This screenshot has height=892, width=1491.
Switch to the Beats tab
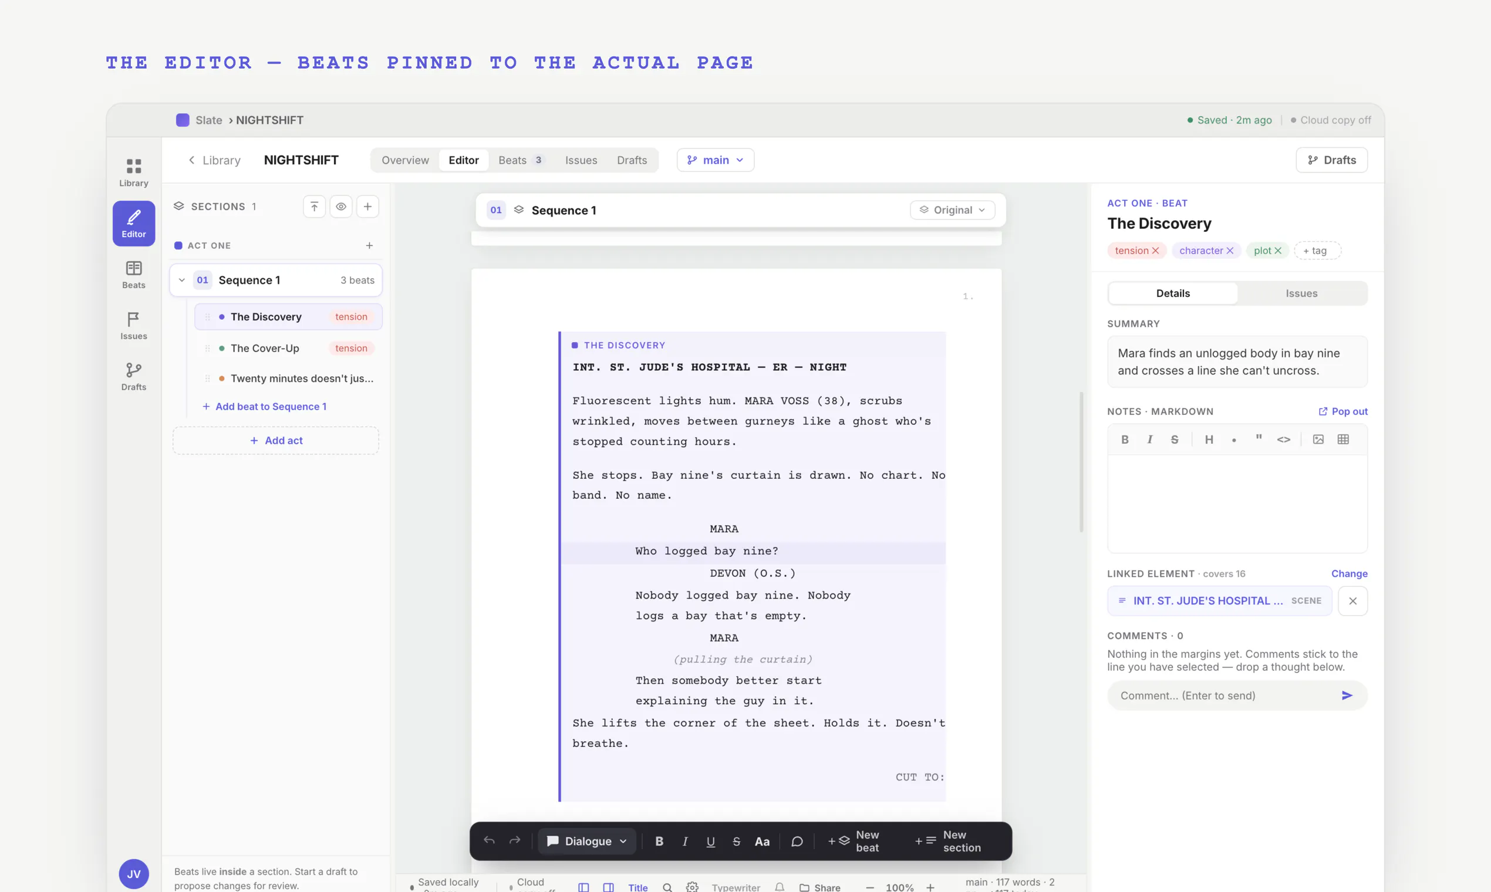coord(521,160)
